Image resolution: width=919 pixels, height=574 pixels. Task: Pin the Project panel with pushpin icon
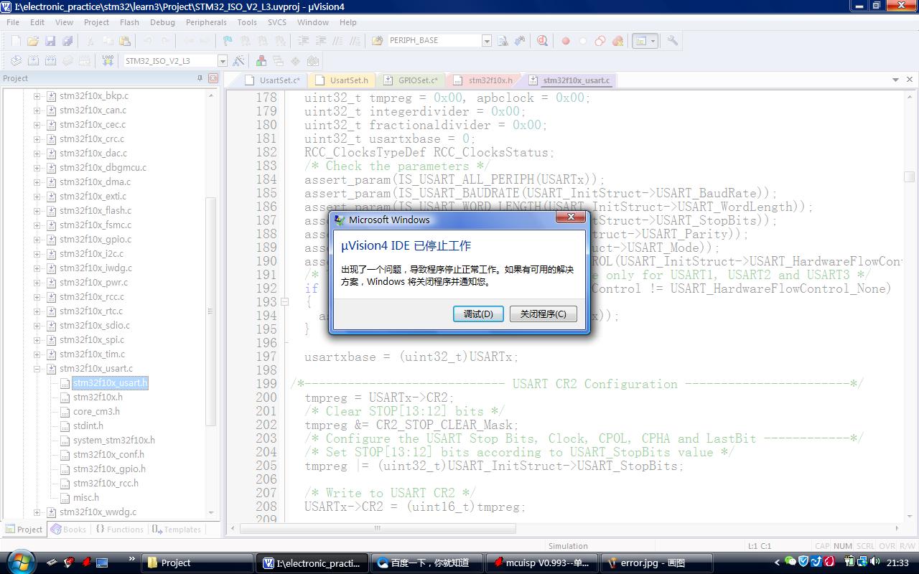(x=200, y=78)
